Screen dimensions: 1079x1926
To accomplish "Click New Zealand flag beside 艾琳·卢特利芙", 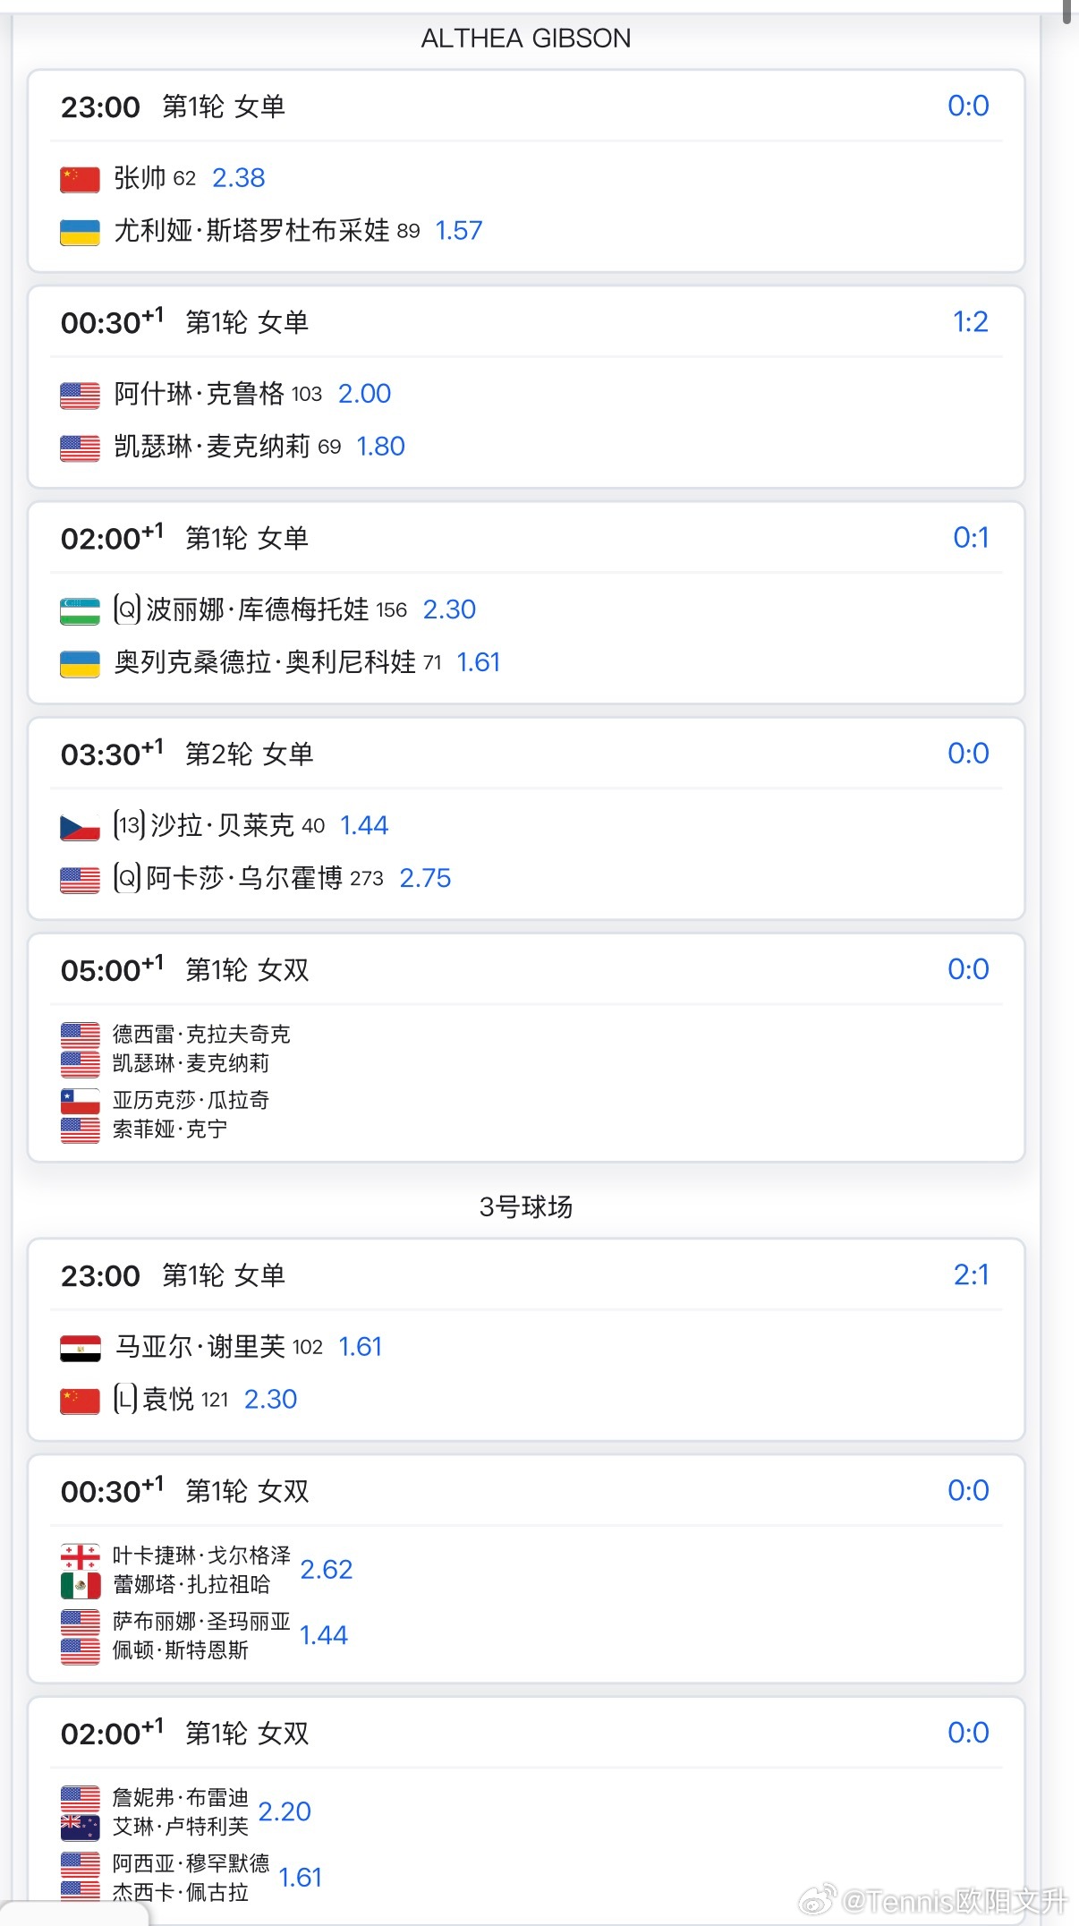I will (80, 1827).
